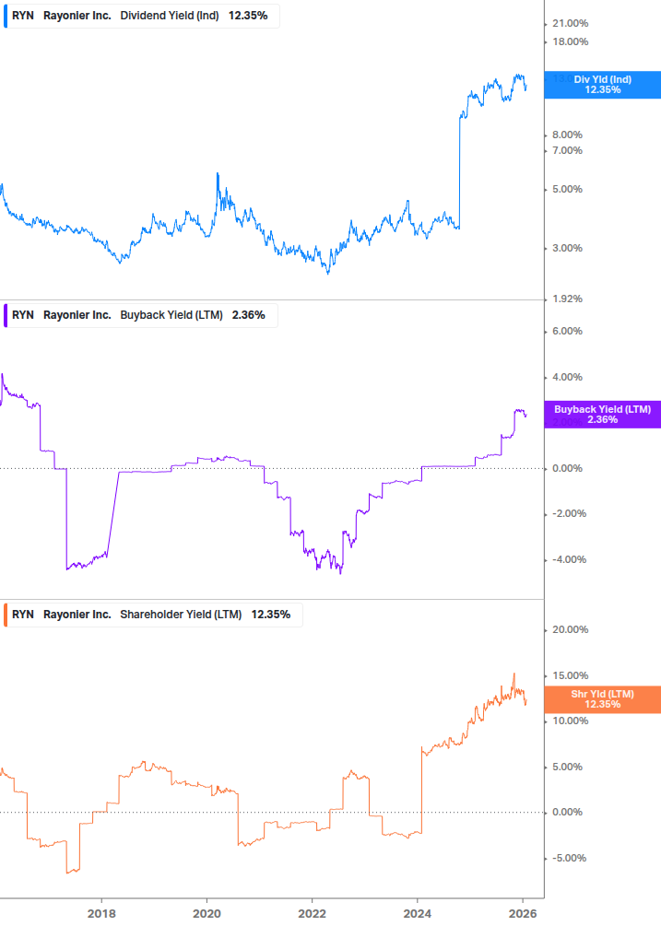The image size is (661, 926).
Task: Click the 2.36% value in the Buyback Yield legend
Action: pos(249,315)
